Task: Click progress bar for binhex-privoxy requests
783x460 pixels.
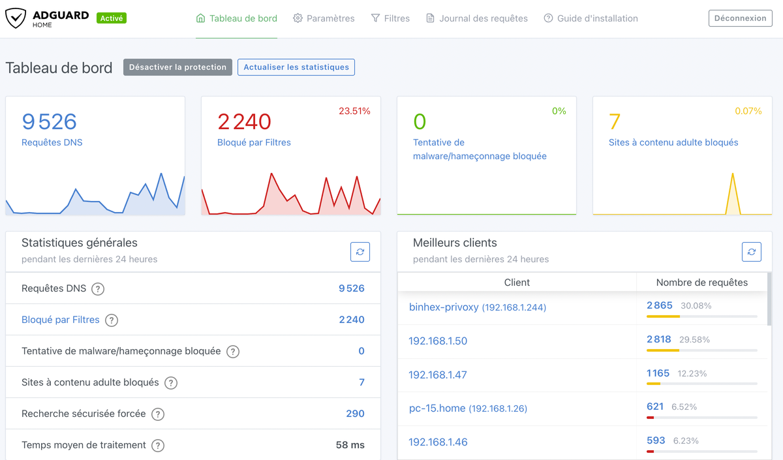Action: click(702, 316)
